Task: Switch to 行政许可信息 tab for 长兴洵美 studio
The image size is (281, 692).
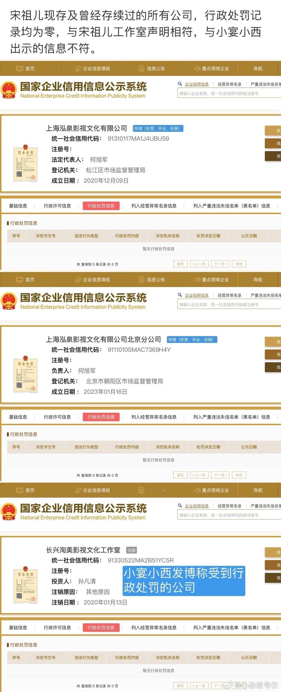Action: coord(57,628)
